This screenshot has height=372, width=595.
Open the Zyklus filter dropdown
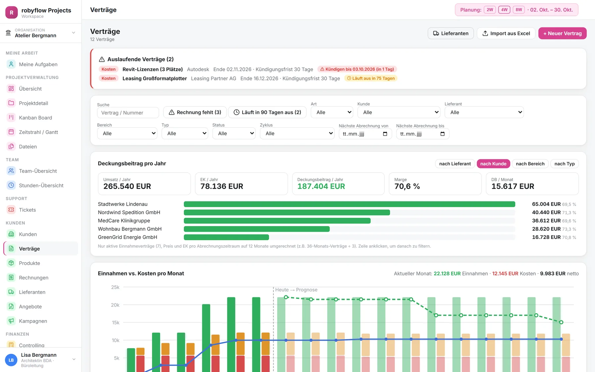297,133
